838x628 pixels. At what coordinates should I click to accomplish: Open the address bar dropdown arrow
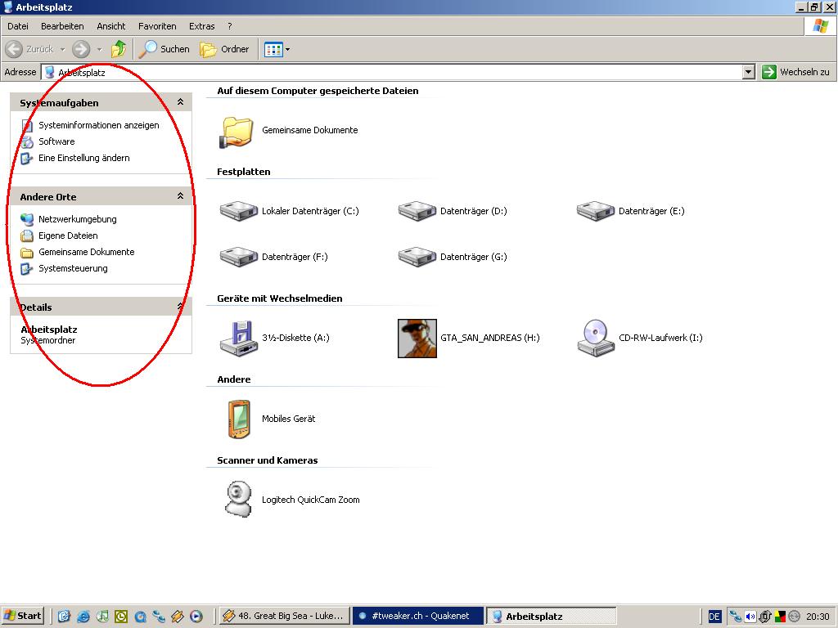[x=748, y=72]
